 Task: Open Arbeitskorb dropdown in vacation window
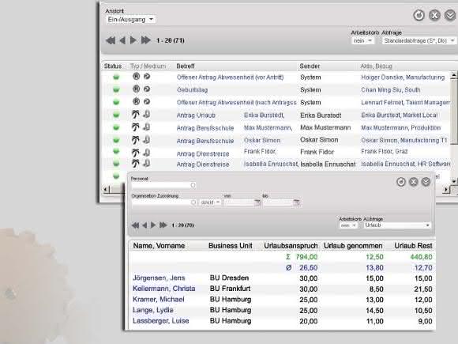(348, 225)
